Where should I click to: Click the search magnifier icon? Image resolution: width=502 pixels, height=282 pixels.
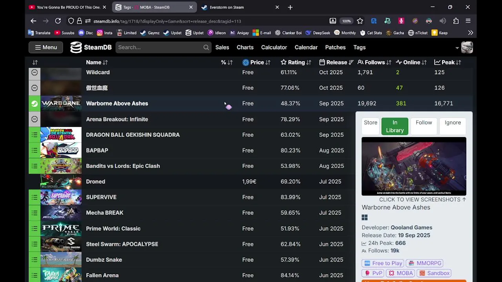[206, 47]
